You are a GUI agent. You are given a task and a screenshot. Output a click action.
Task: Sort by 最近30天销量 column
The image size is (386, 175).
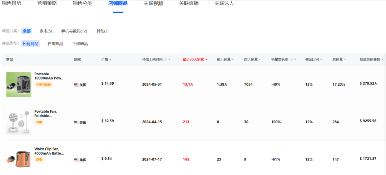[x=195, y=60]
